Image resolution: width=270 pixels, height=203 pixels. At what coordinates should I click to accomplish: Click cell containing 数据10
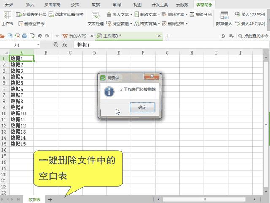(x=22, y=114)
